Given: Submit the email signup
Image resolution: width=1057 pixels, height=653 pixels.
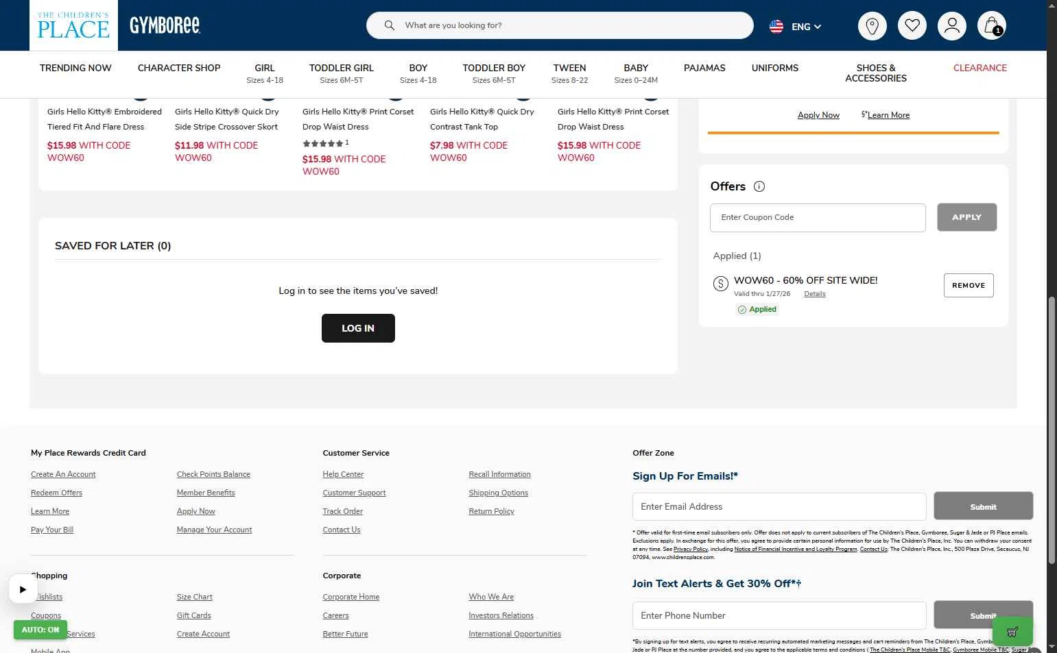Looking at the screenshot, I should (984, 506).
